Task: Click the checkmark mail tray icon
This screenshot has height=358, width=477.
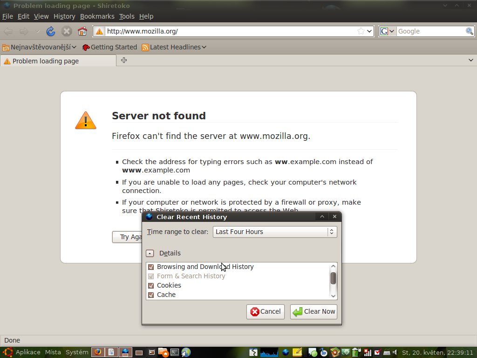Action: [378, 352]
